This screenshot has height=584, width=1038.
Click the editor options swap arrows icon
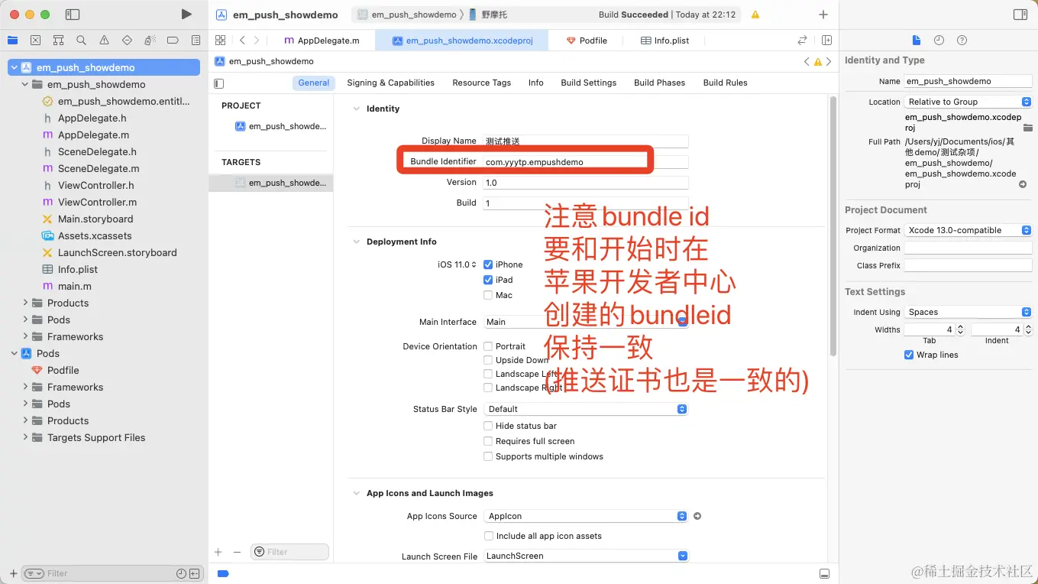(802, 40)
